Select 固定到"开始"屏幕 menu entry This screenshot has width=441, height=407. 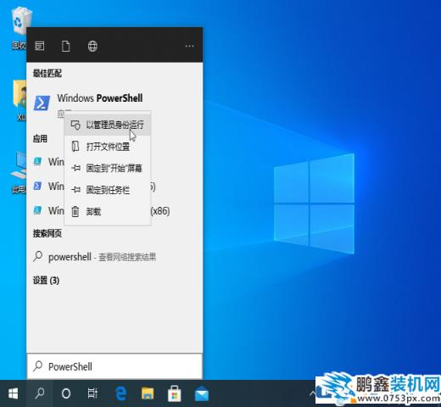(108, 168)
